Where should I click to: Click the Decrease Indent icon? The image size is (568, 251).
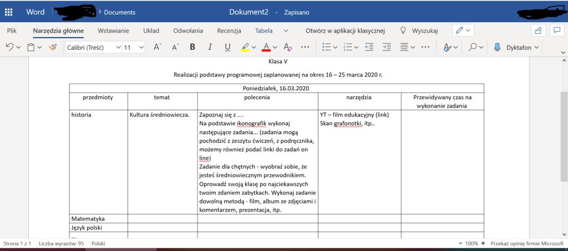point(369,48)
